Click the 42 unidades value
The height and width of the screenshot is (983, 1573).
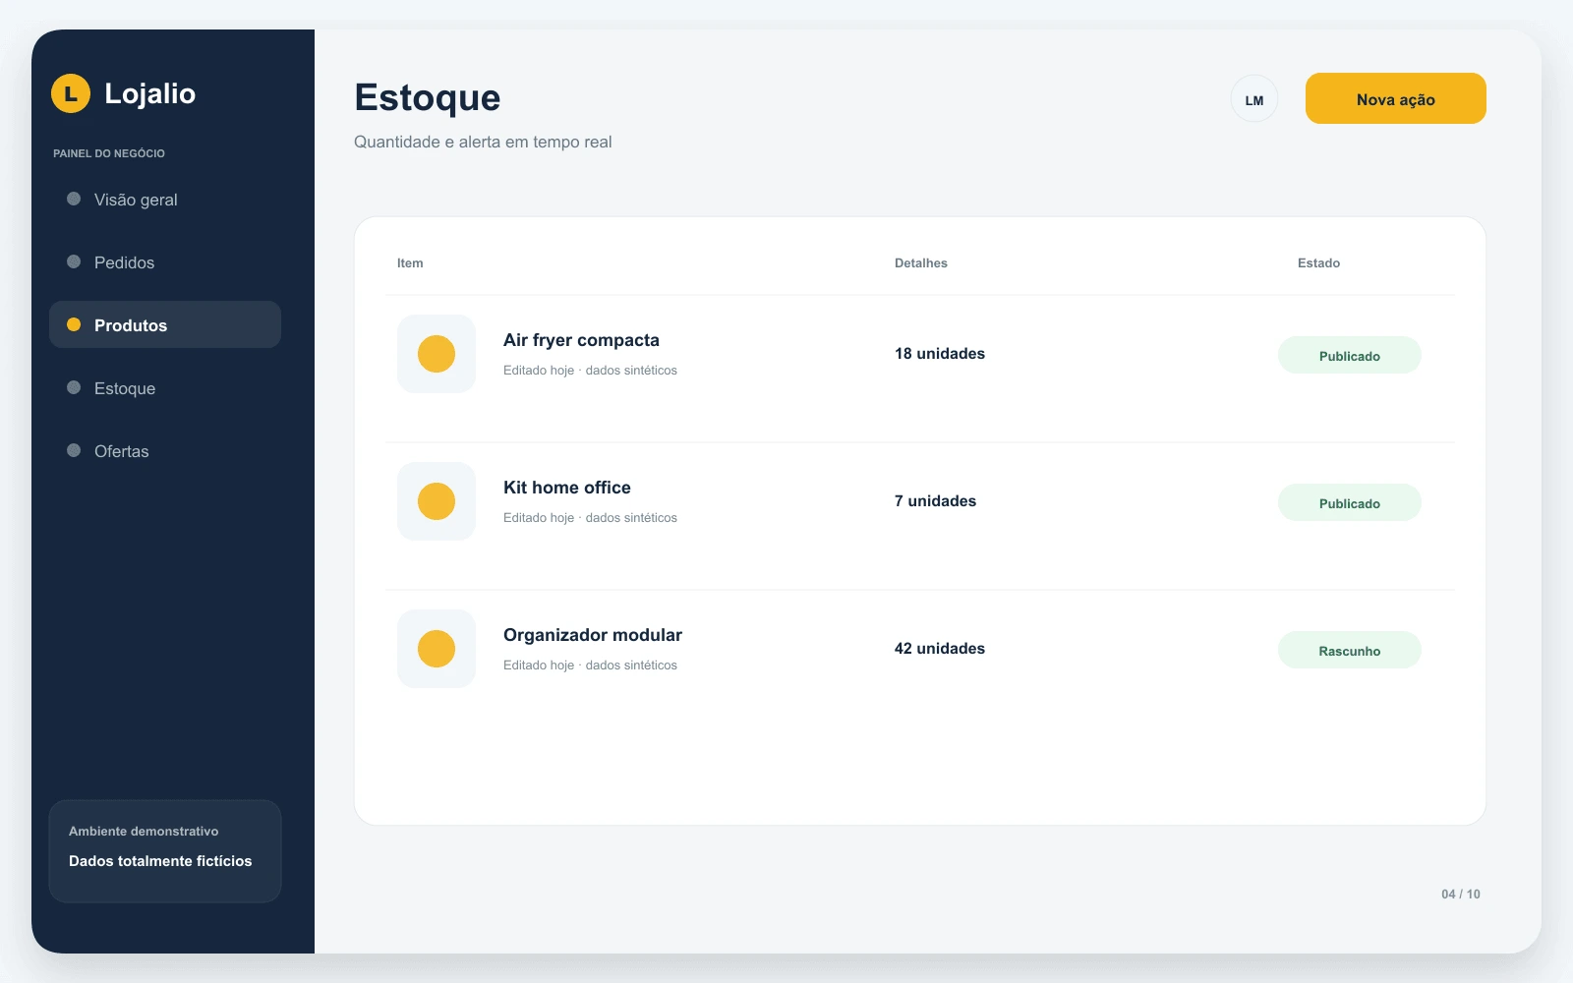point(940,649)
